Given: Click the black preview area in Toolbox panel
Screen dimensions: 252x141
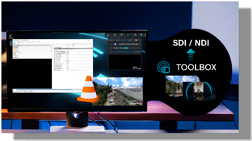Looking at the screenshot, I should point(125,62).
